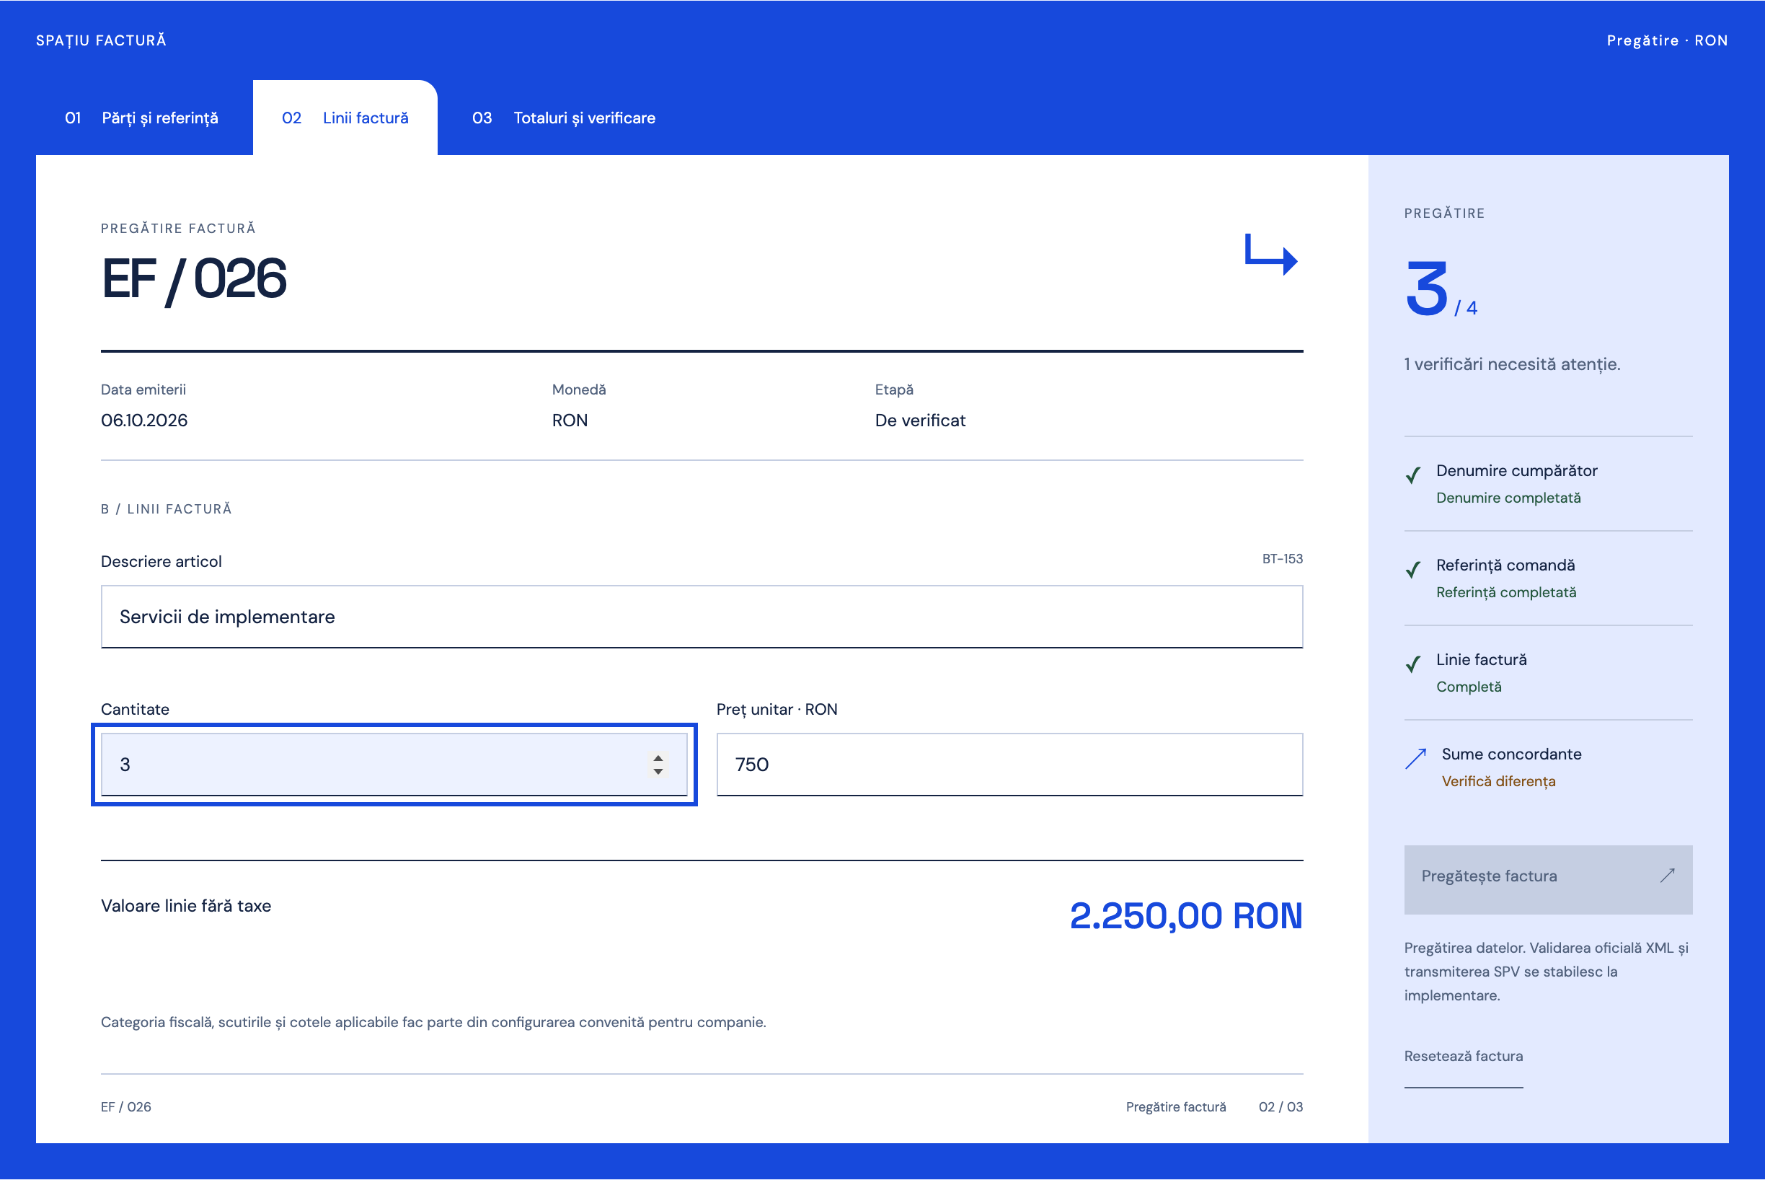
Task: Focus the Descriere articol input field
Action: click(702, 617)
